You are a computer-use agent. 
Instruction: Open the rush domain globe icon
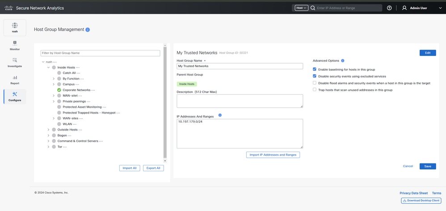tap(15, 25)
